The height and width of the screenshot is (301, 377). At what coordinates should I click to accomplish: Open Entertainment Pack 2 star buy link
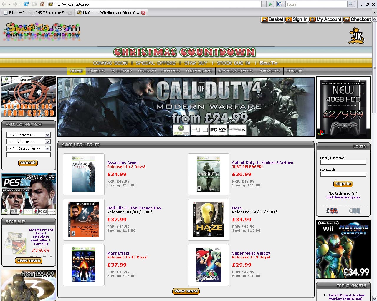(41, 237)
